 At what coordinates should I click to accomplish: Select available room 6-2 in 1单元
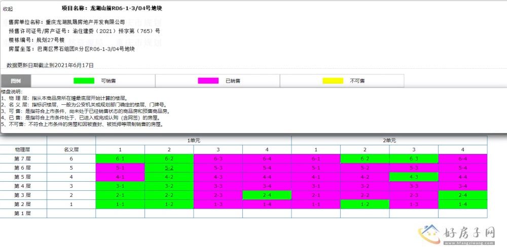coord(169,159)
